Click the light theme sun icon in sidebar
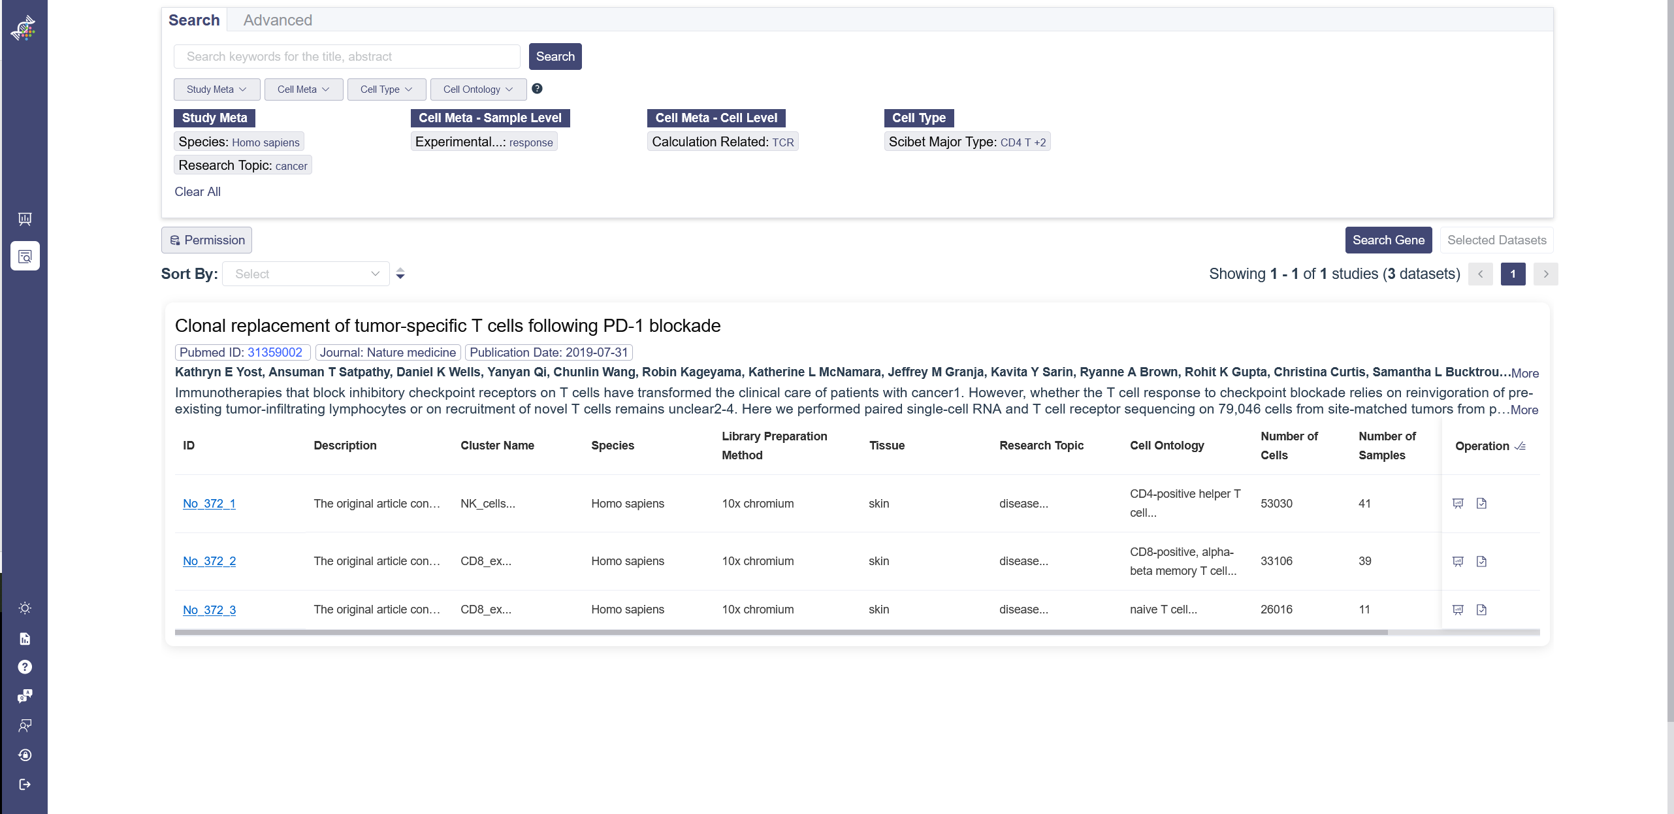1674x814 pixels. click(x=25, y=608)
